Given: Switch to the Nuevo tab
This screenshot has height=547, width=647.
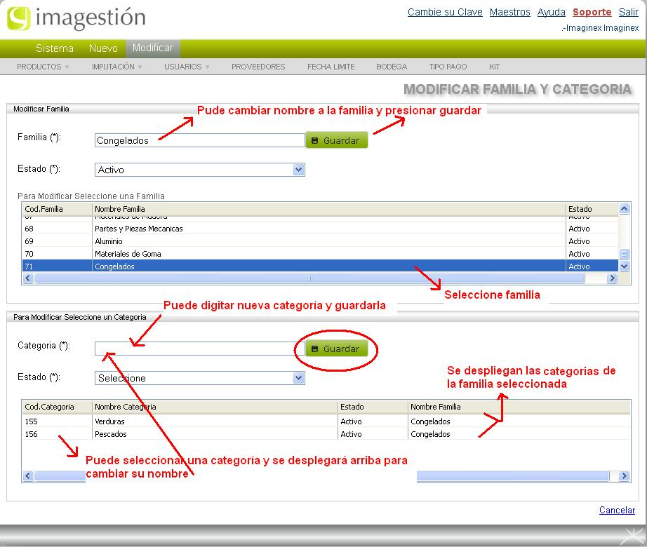Looking at the screenshot, I should (x=103, y=48).
